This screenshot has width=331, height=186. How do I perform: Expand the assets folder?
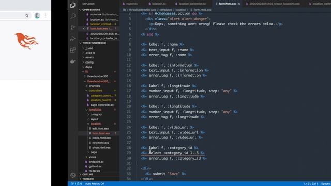coord(89,57)
